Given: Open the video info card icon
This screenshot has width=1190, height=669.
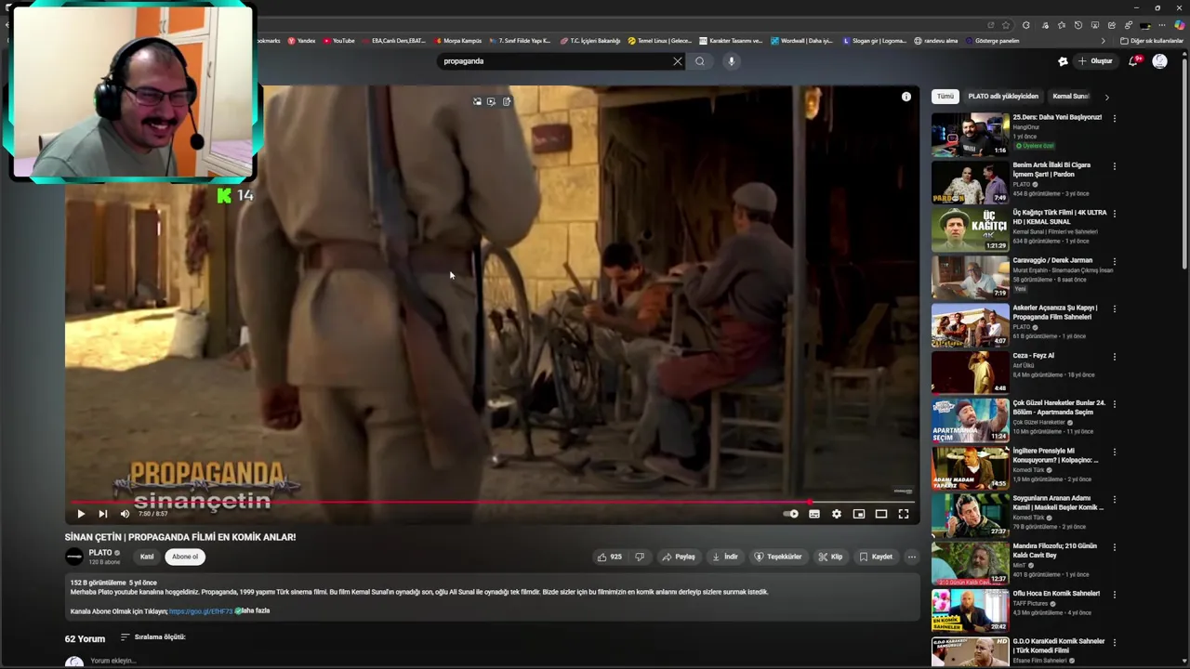Looking at the screenshot, I should pyautogui.click(x=906, y=97).
